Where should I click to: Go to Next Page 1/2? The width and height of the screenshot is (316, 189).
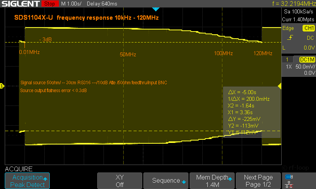coord(258,181)
